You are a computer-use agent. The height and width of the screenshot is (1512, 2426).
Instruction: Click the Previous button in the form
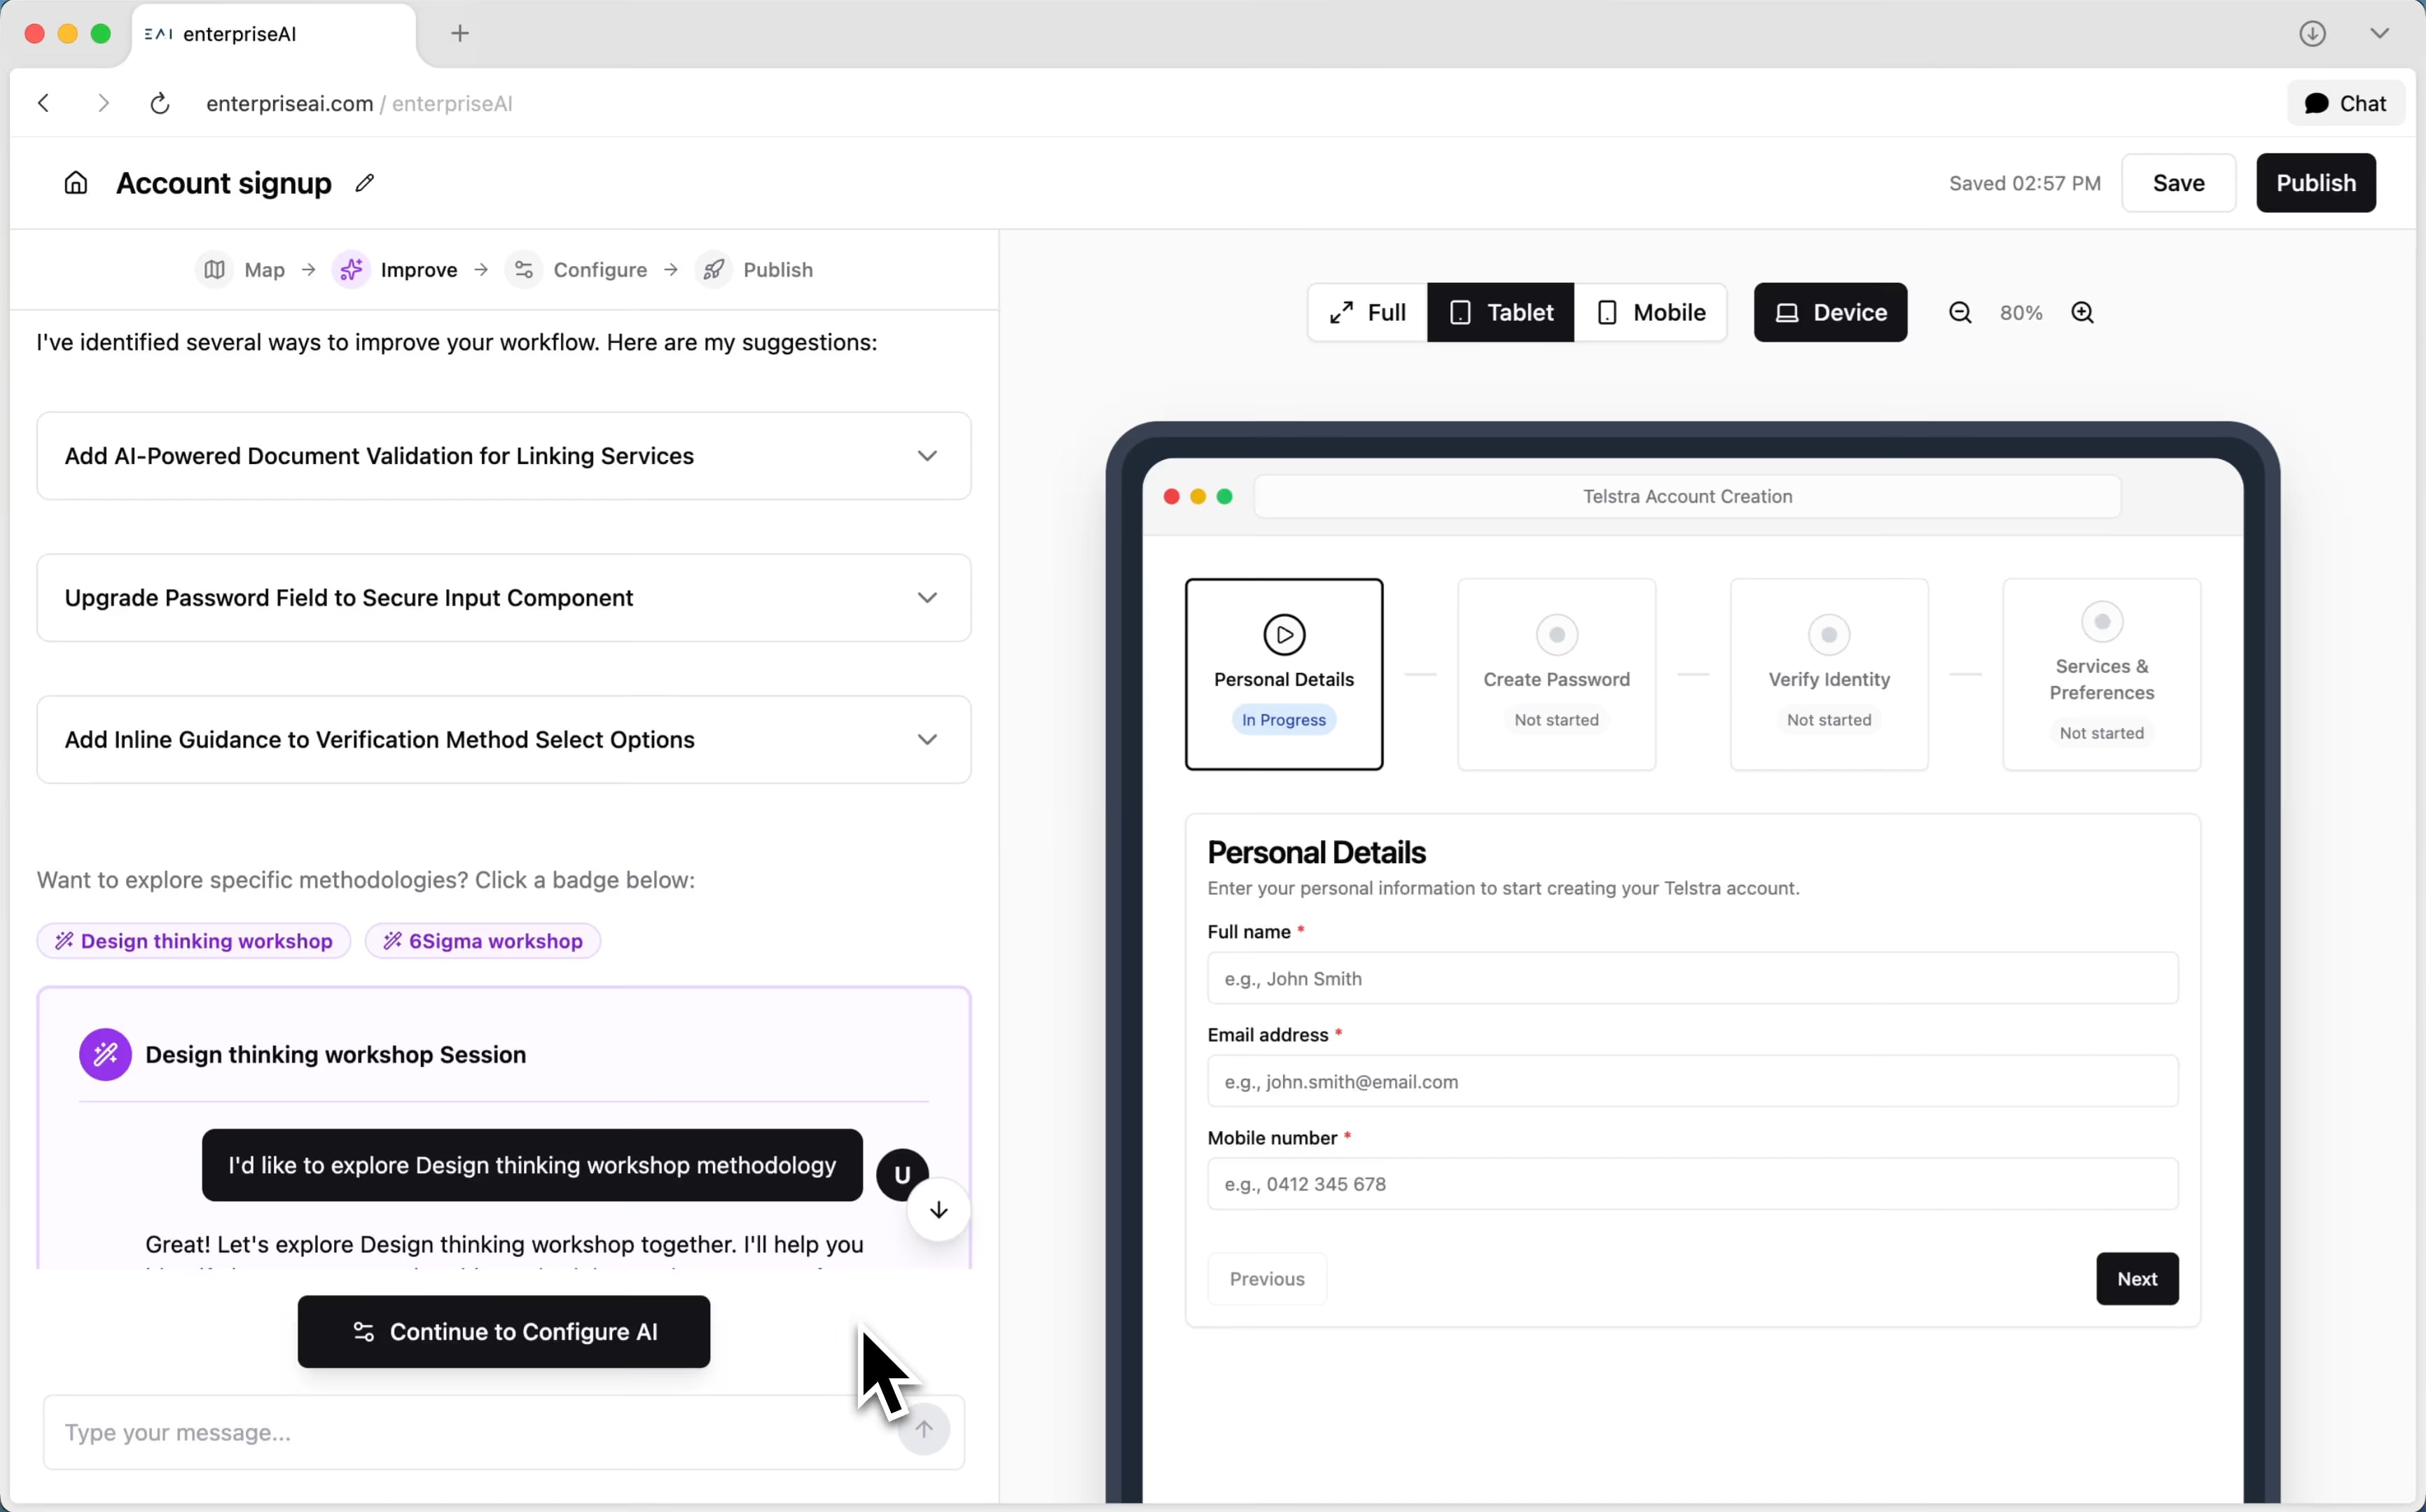click(x=1268, y=1279)
